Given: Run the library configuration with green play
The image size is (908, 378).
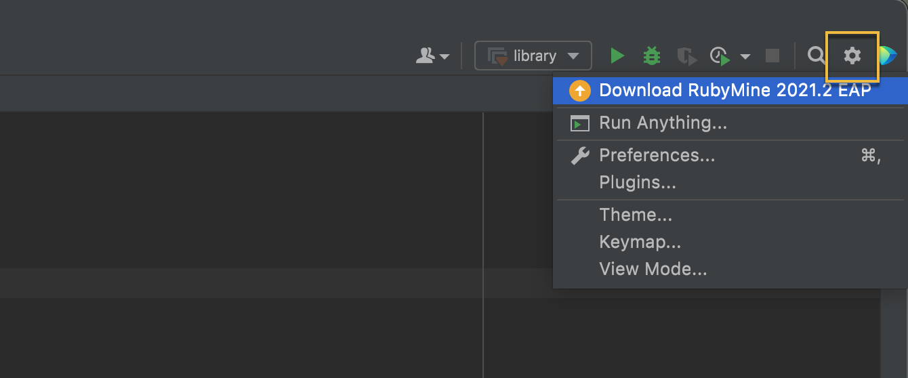Looking at the screenshot, I should 617,56.
